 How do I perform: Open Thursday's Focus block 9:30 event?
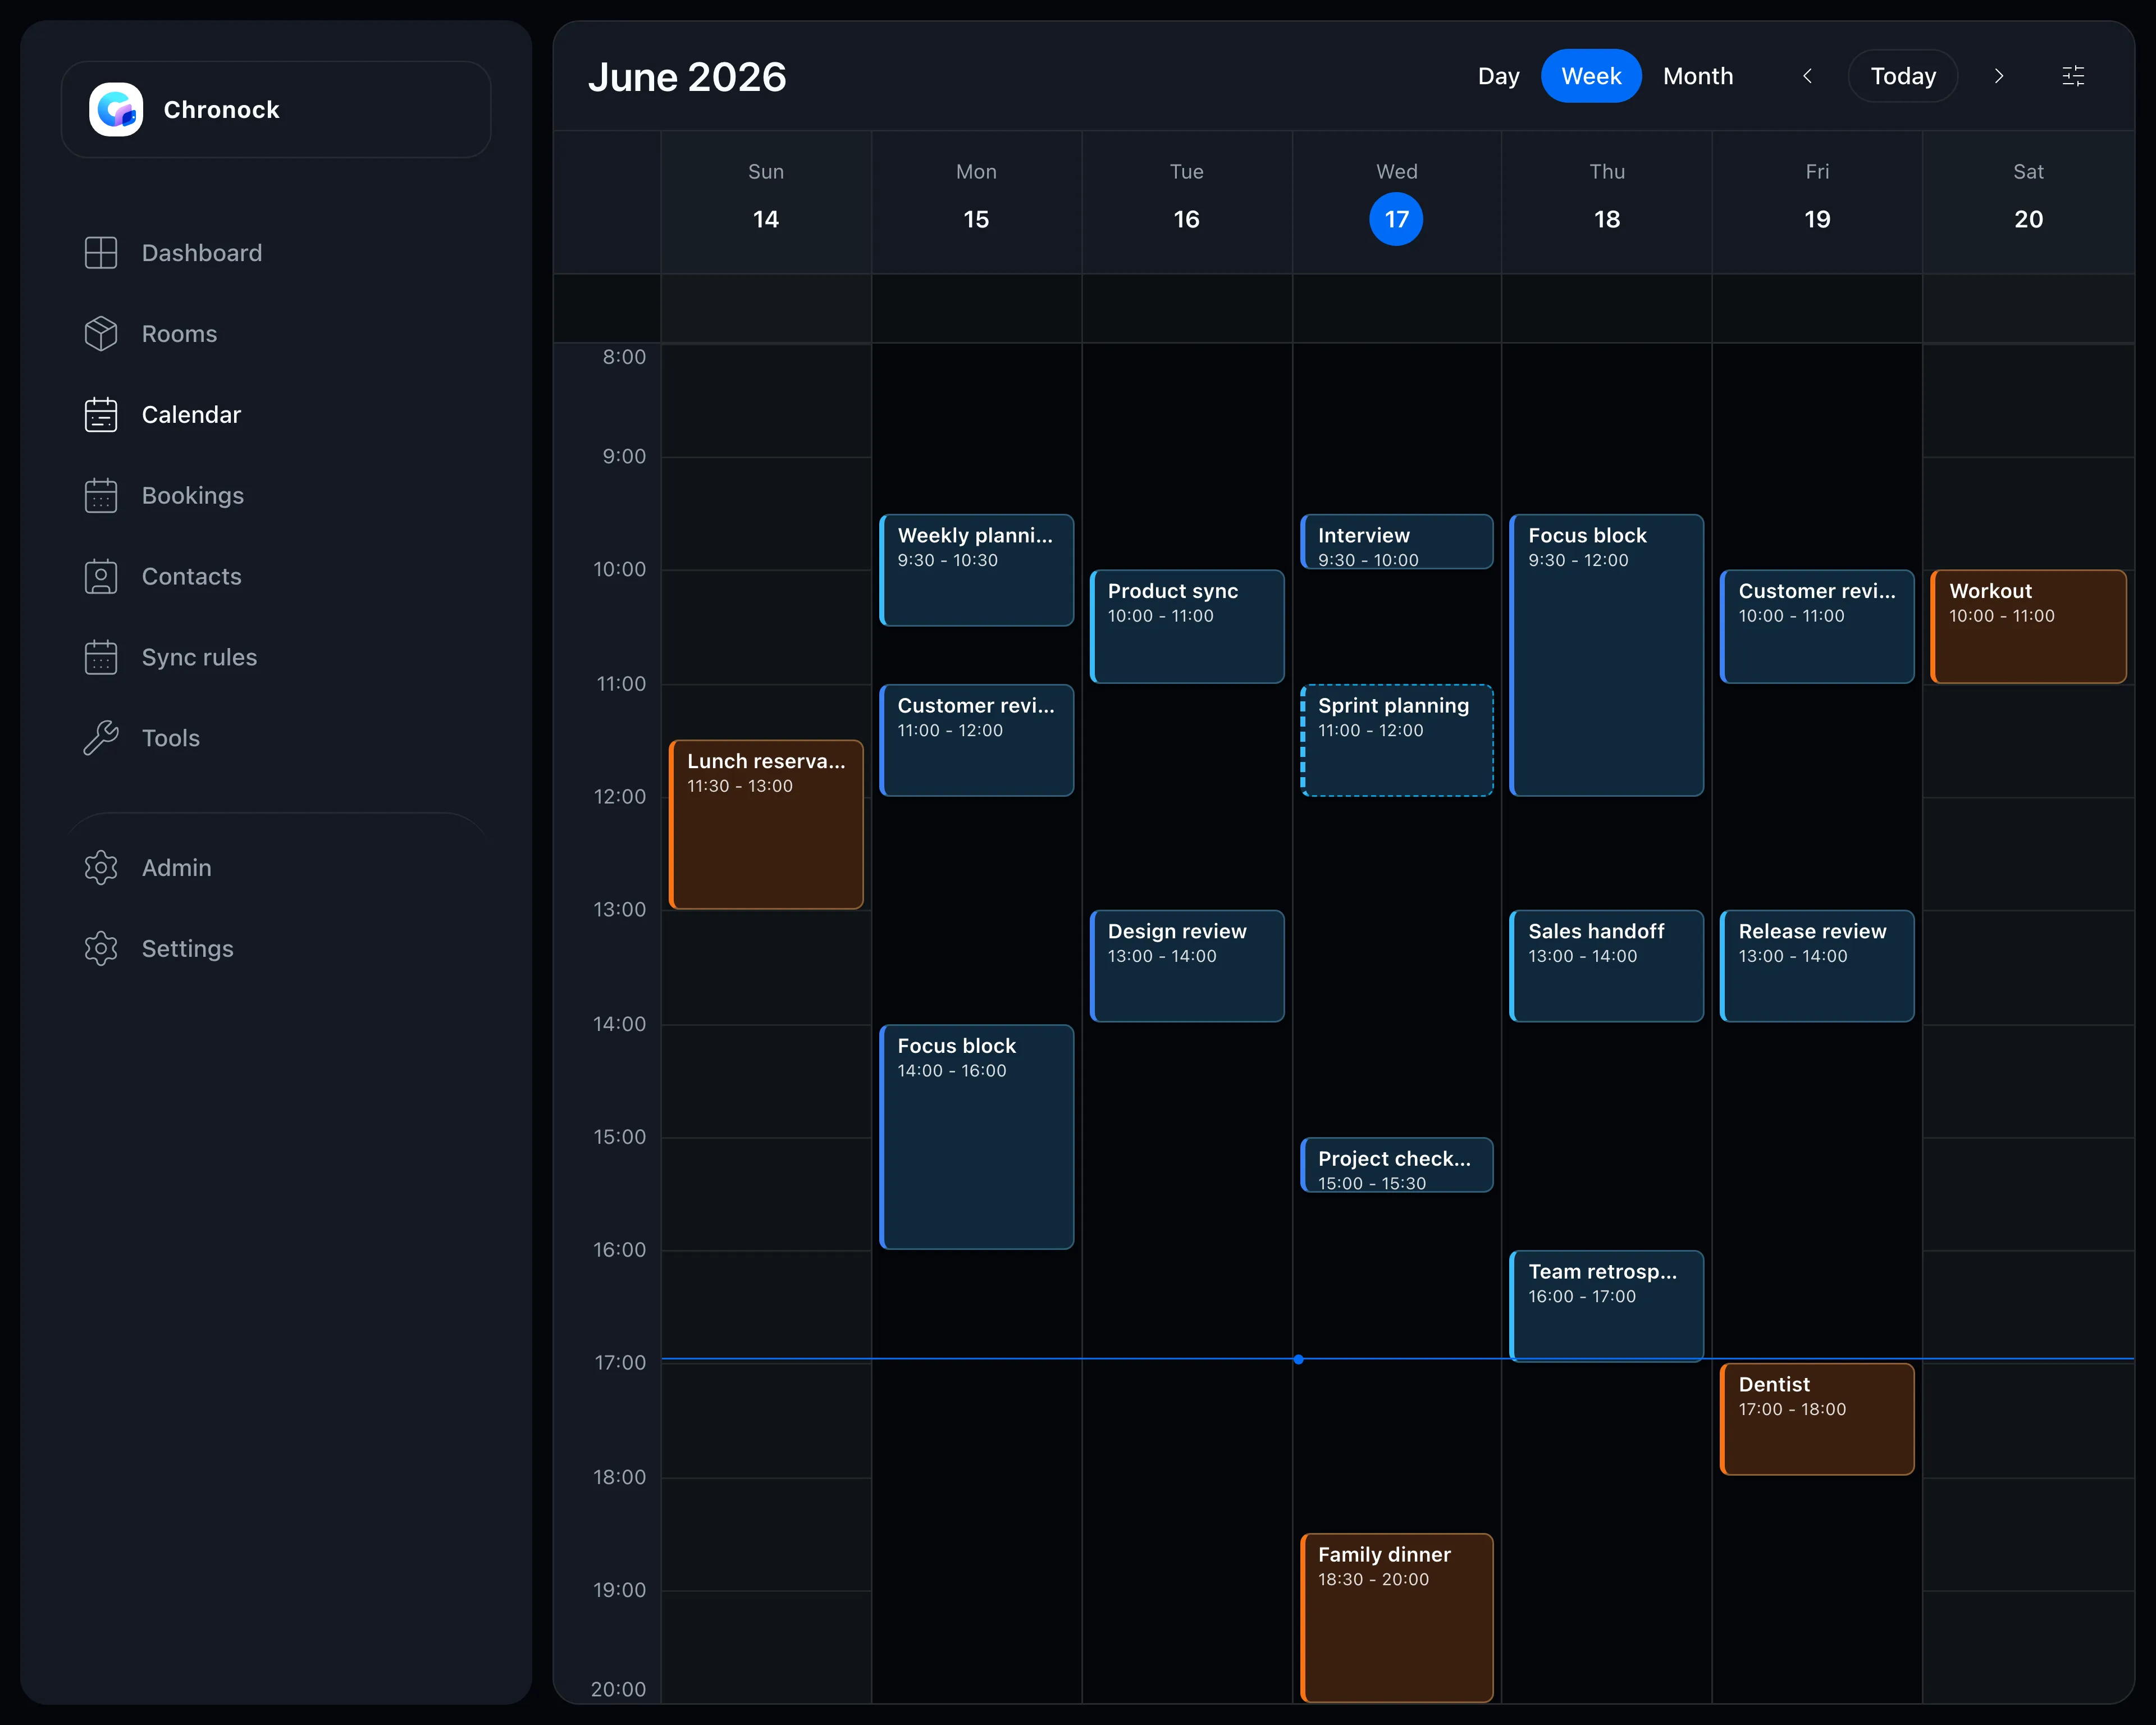coord(1607,655)
